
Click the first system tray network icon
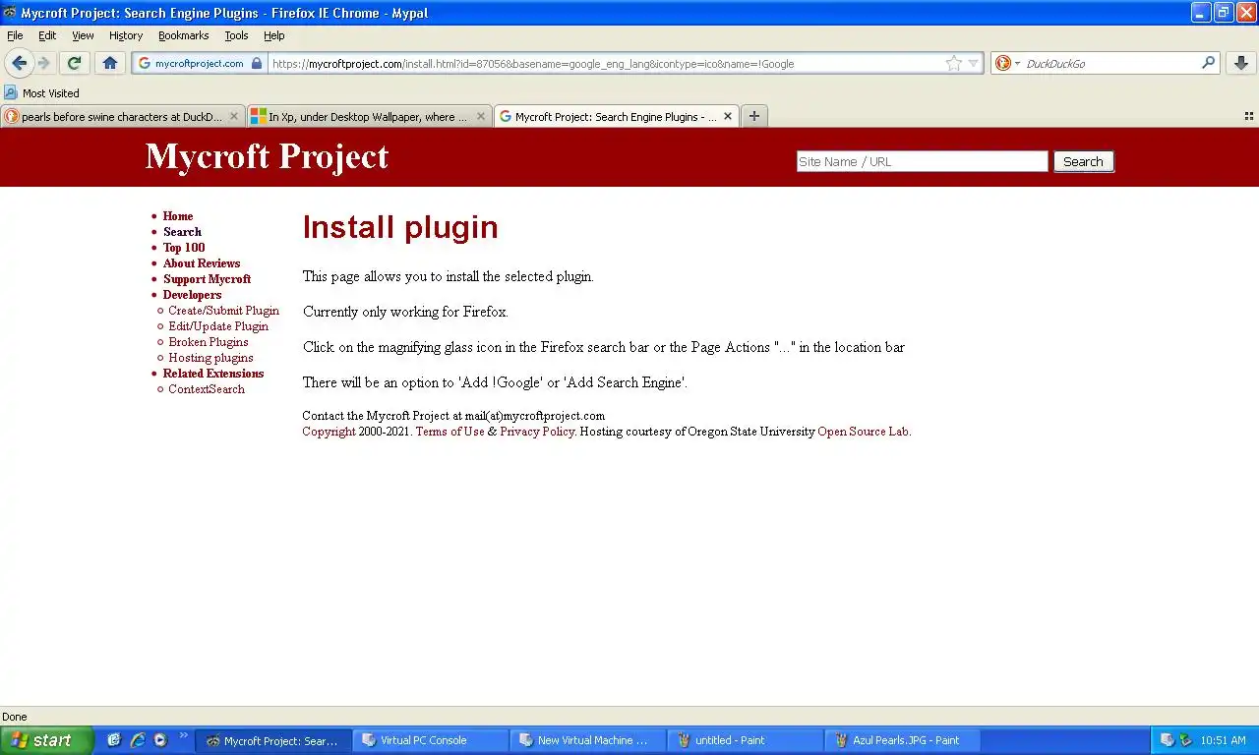[1167, 740]
